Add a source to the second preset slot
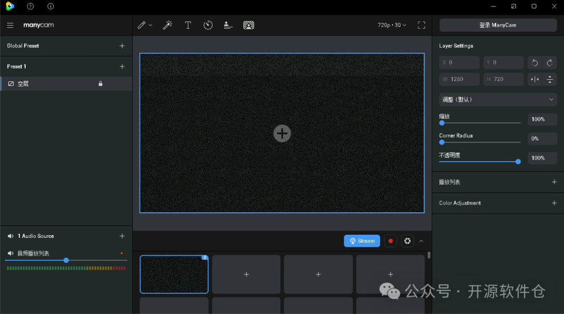564x314 pixels. point(246,274)
